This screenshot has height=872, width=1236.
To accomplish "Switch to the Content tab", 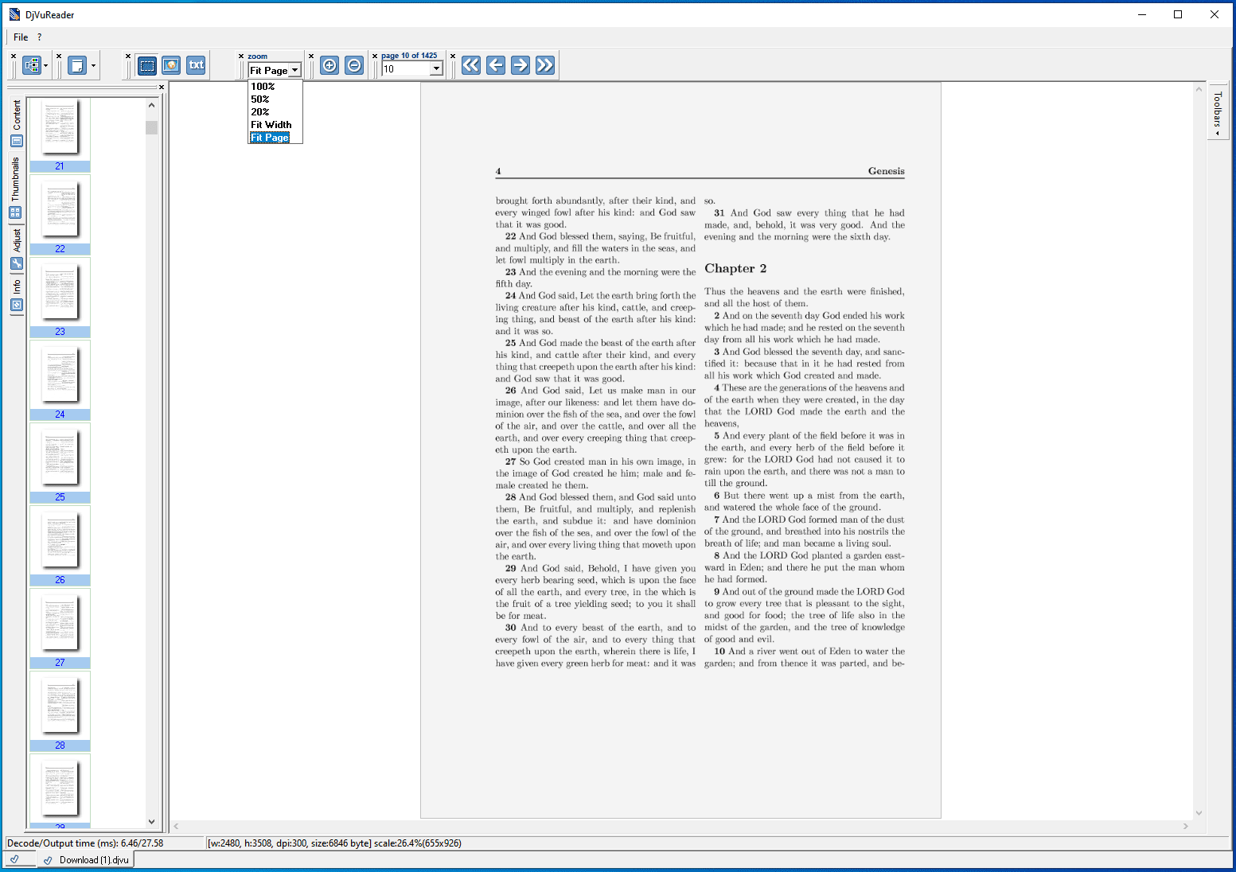I will 17,123.
